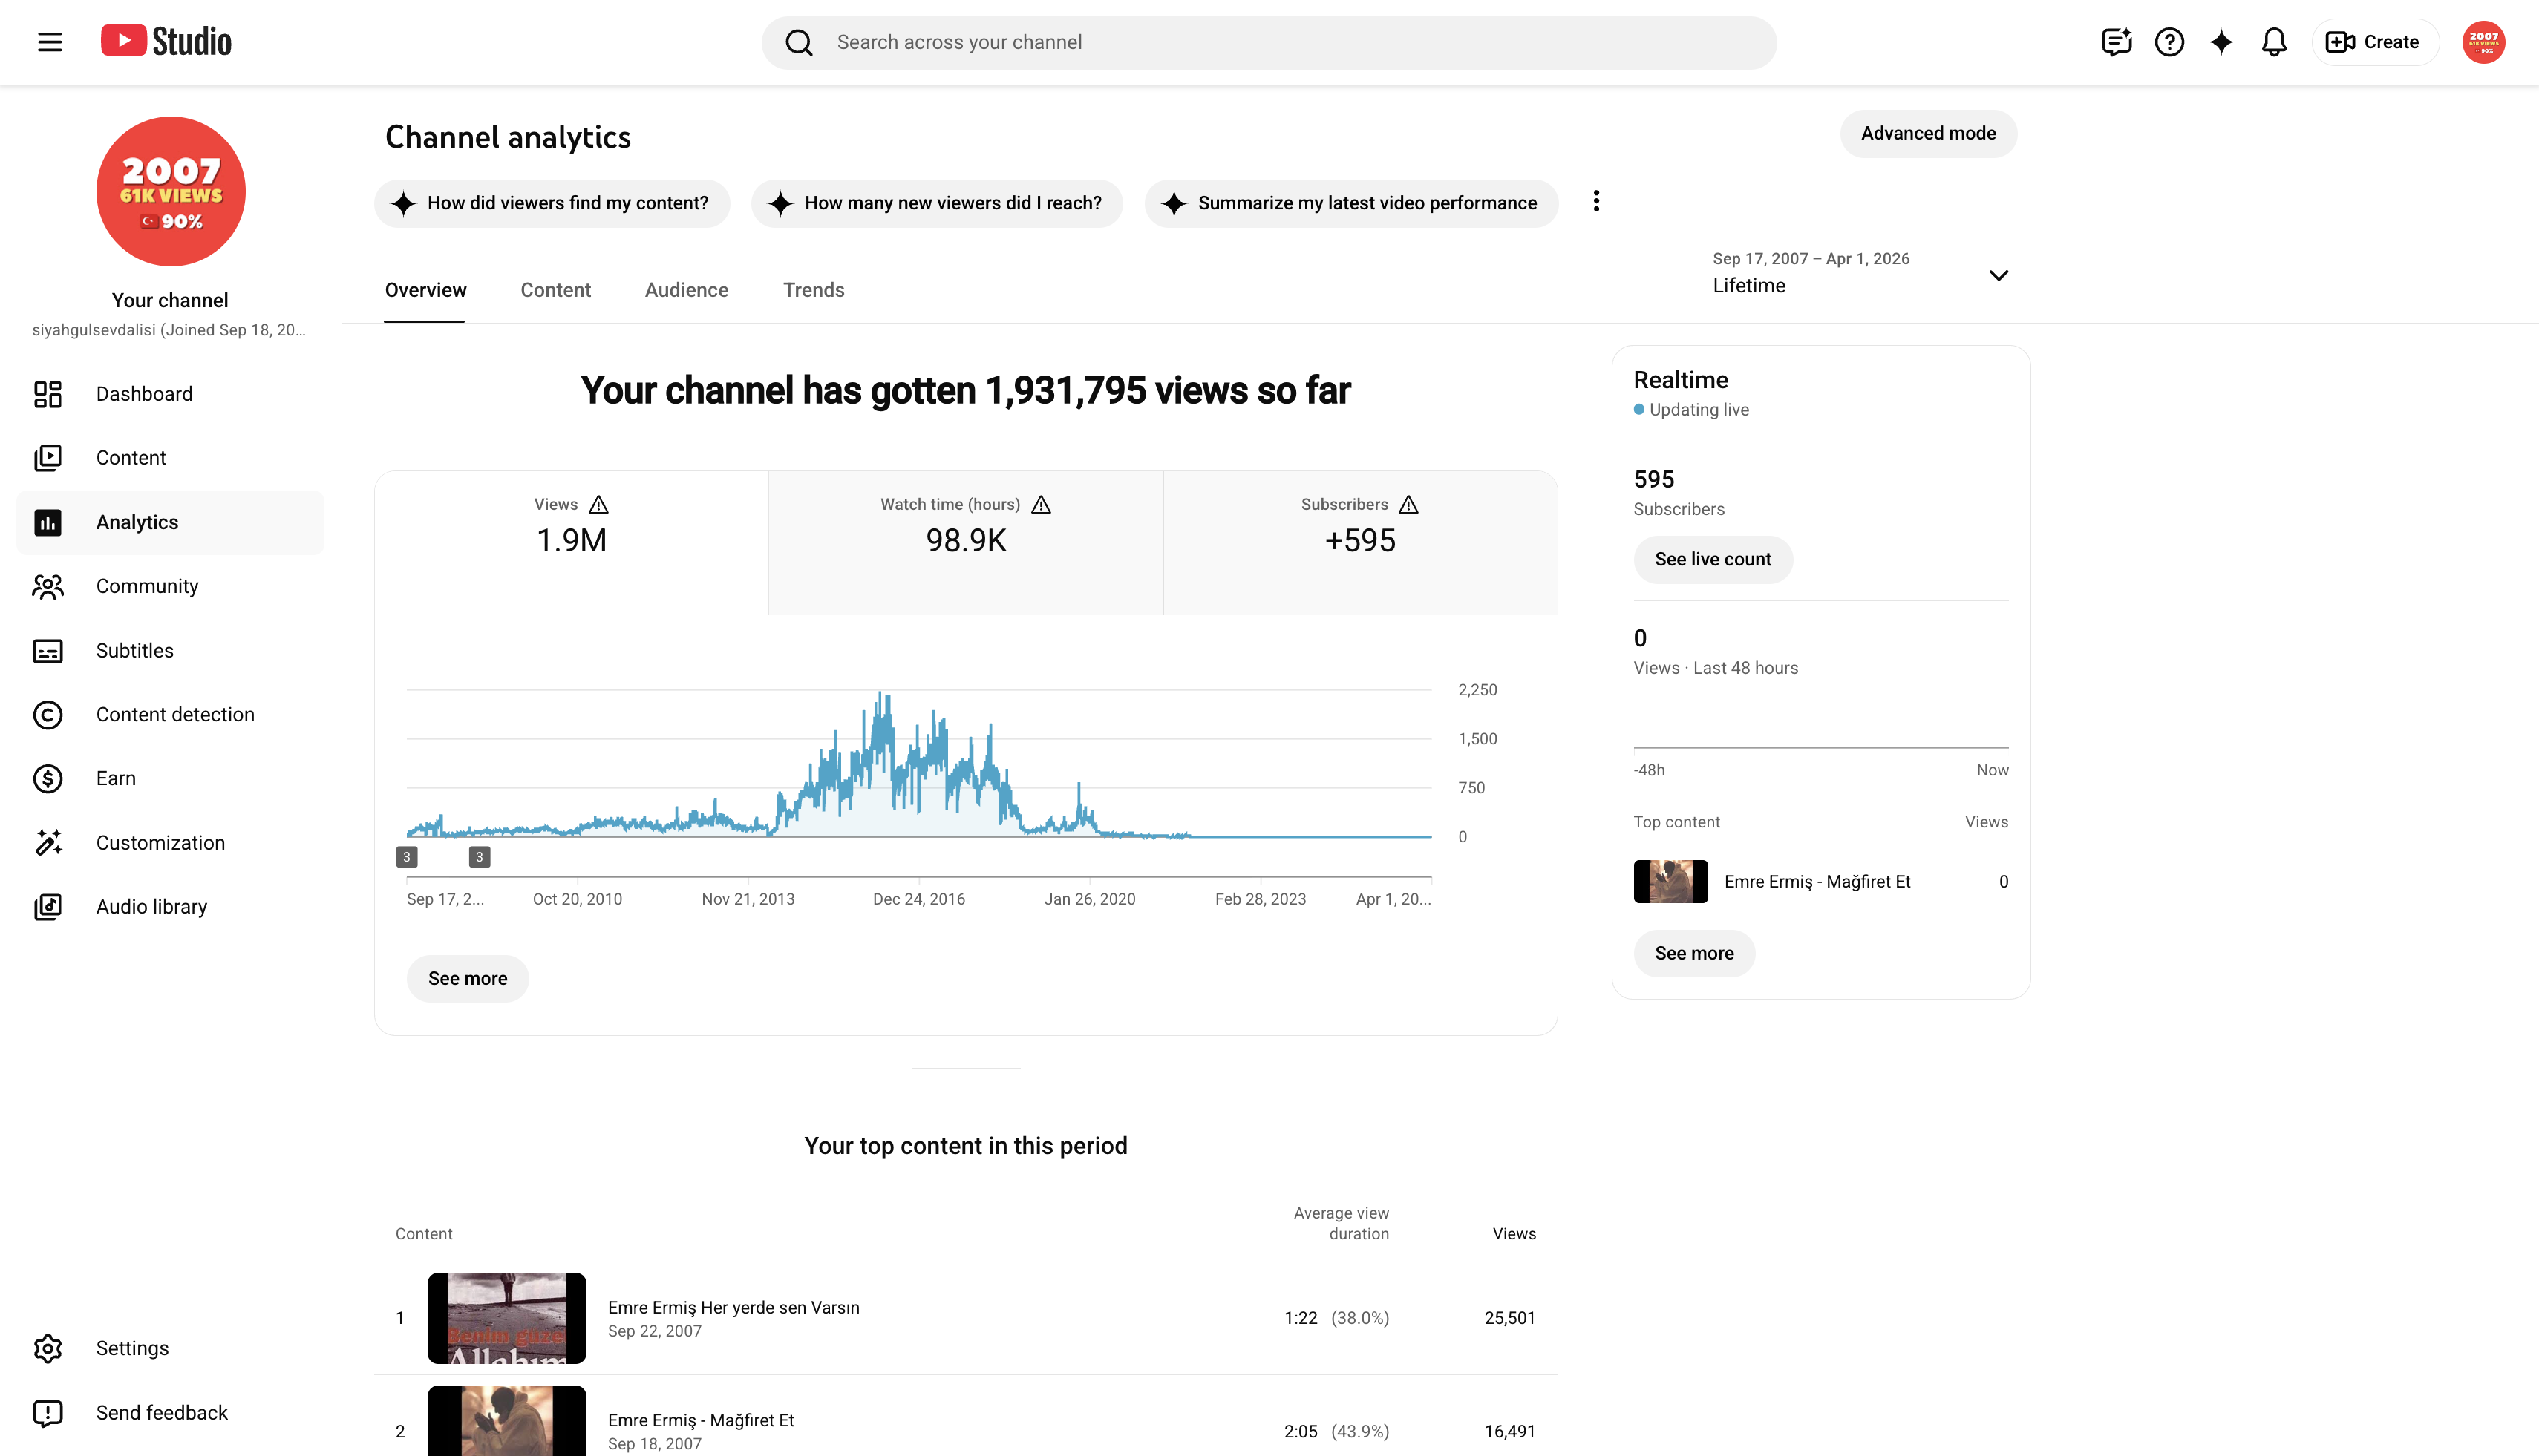Switch to the Audience tab

686,290
